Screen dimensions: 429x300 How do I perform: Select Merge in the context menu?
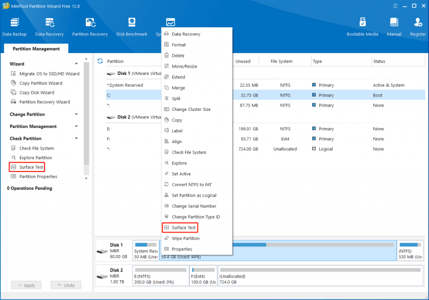point(197,88)
